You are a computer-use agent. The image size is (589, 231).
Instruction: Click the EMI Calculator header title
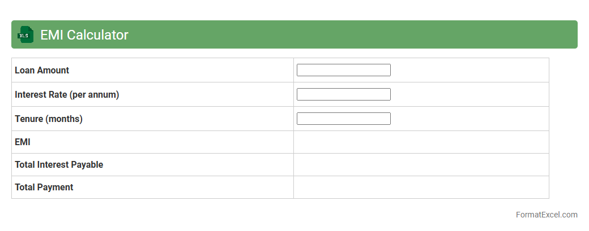pos(84,35)
